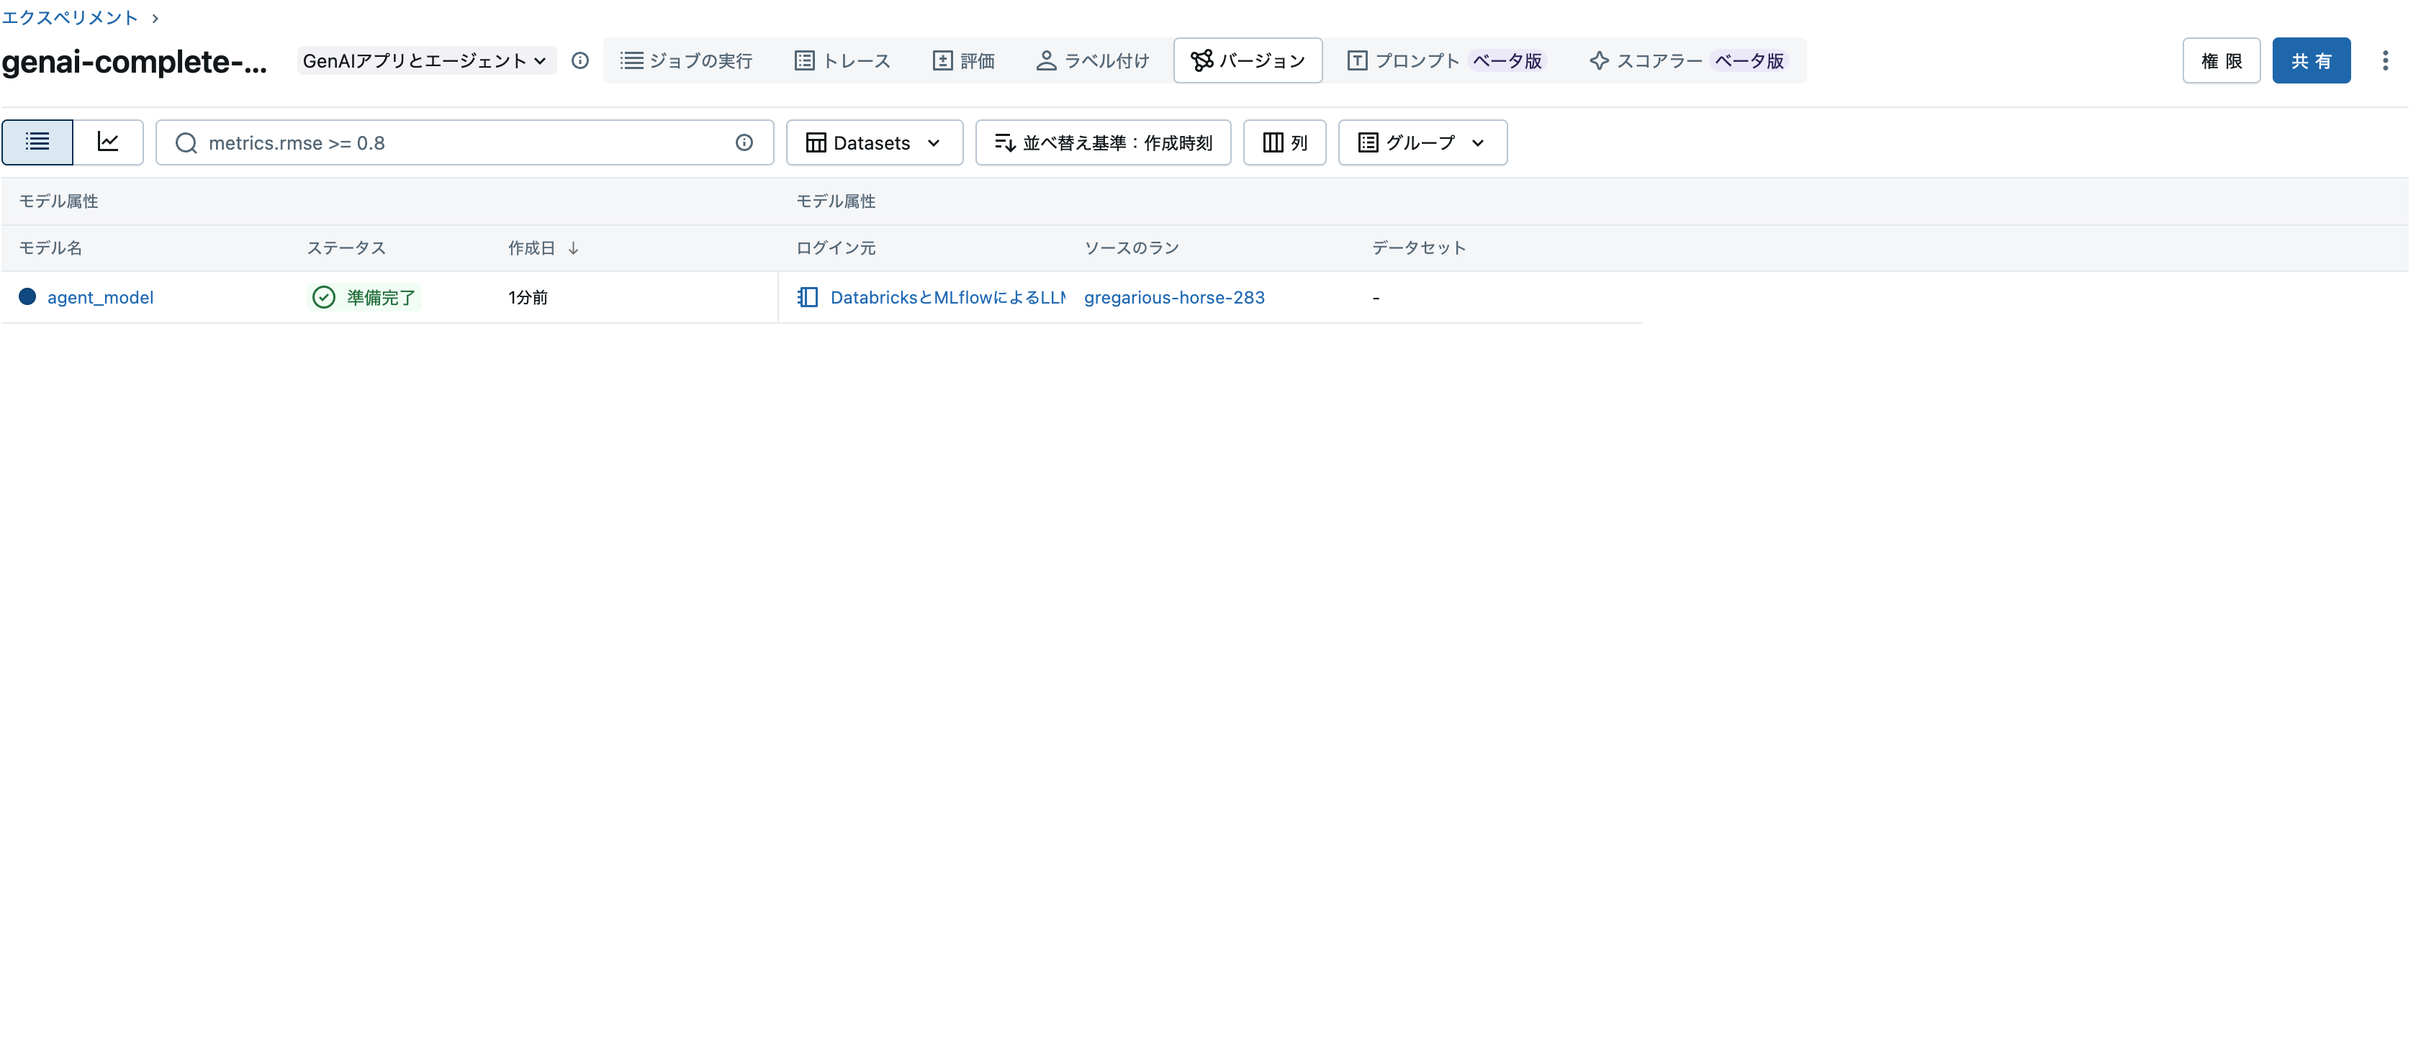Image resolution: width=2426 pixels, height=1046 pixels.
Task: Switch to the list view toggle
Action: pos(37,142)
